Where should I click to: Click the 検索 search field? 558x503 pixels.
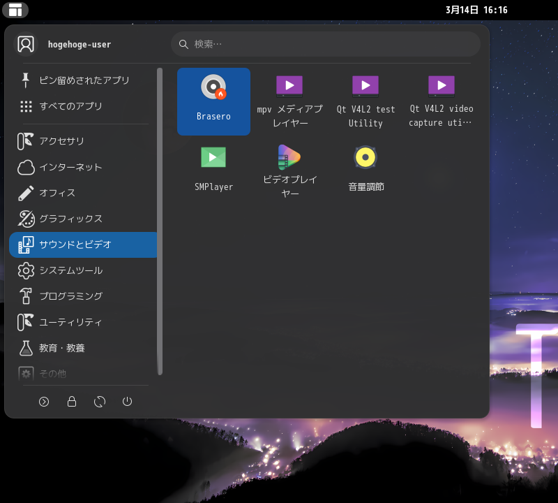(x=325, y=44)
